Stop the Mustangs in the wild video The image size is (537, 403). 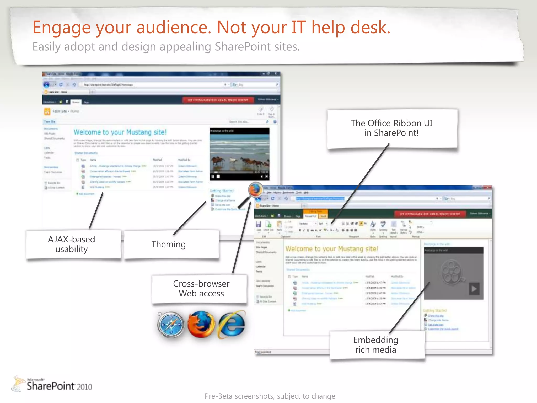218,177
